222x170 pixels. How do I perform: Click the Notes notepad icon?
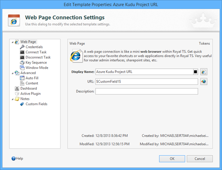(17, 99)
